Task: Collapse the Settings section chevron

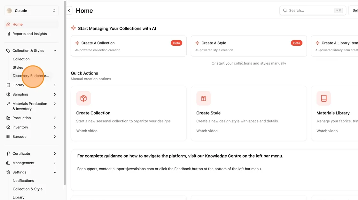Action: (55, 173)
